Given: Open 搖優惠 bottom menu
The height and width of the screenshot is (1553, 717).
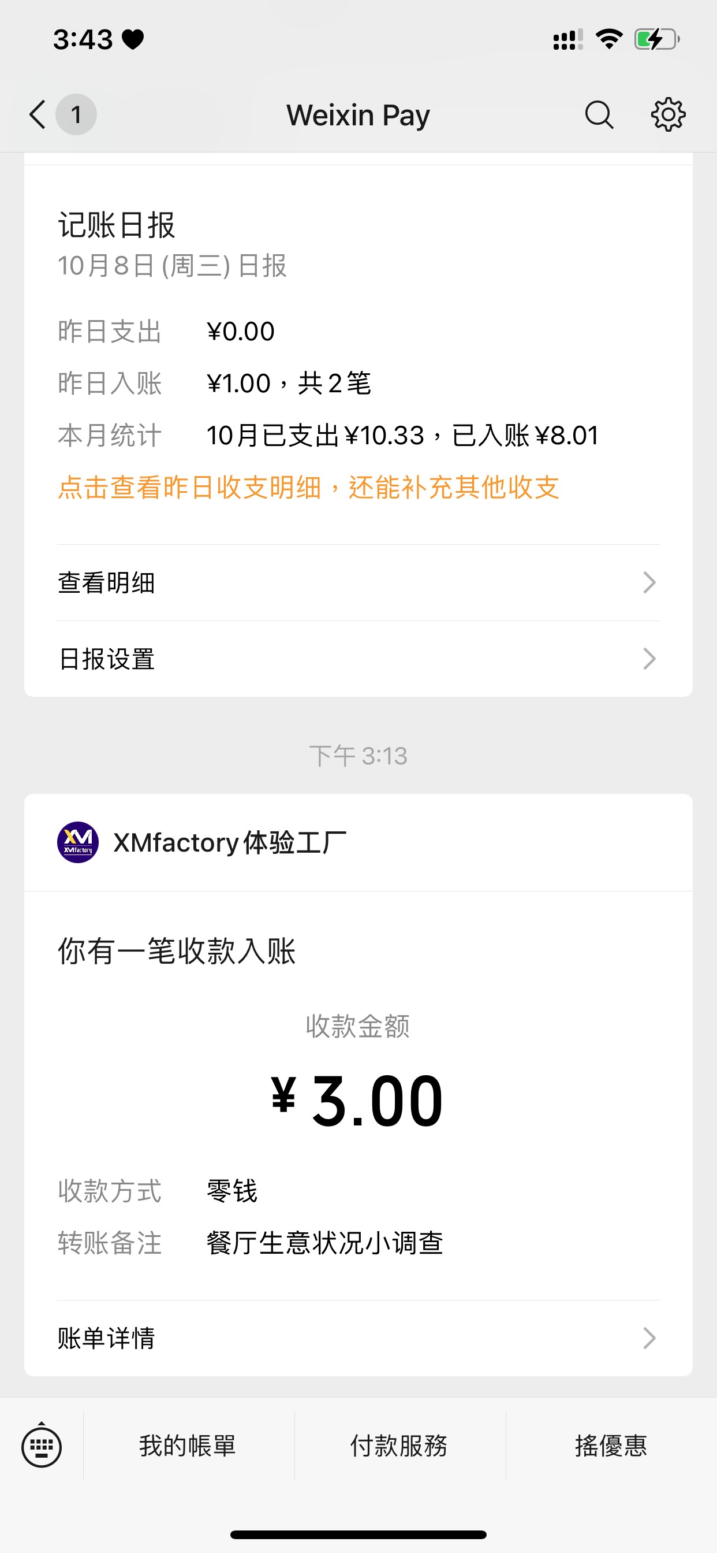Looking at the screenshot, I should pyautogui.click(x=611, y=1446).
